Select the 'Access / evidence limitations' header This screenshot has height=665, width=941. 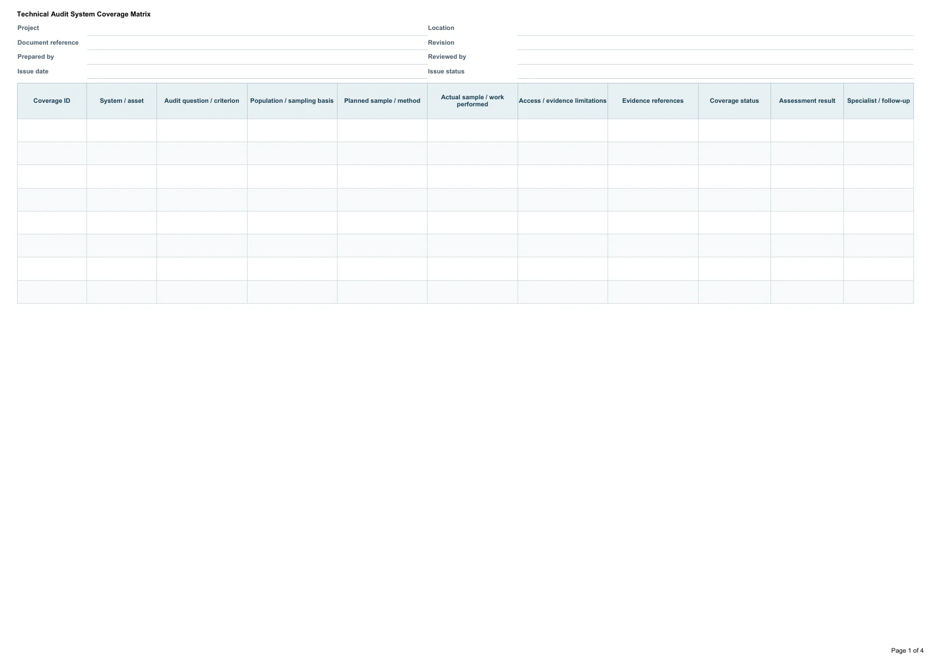[563, 101]
